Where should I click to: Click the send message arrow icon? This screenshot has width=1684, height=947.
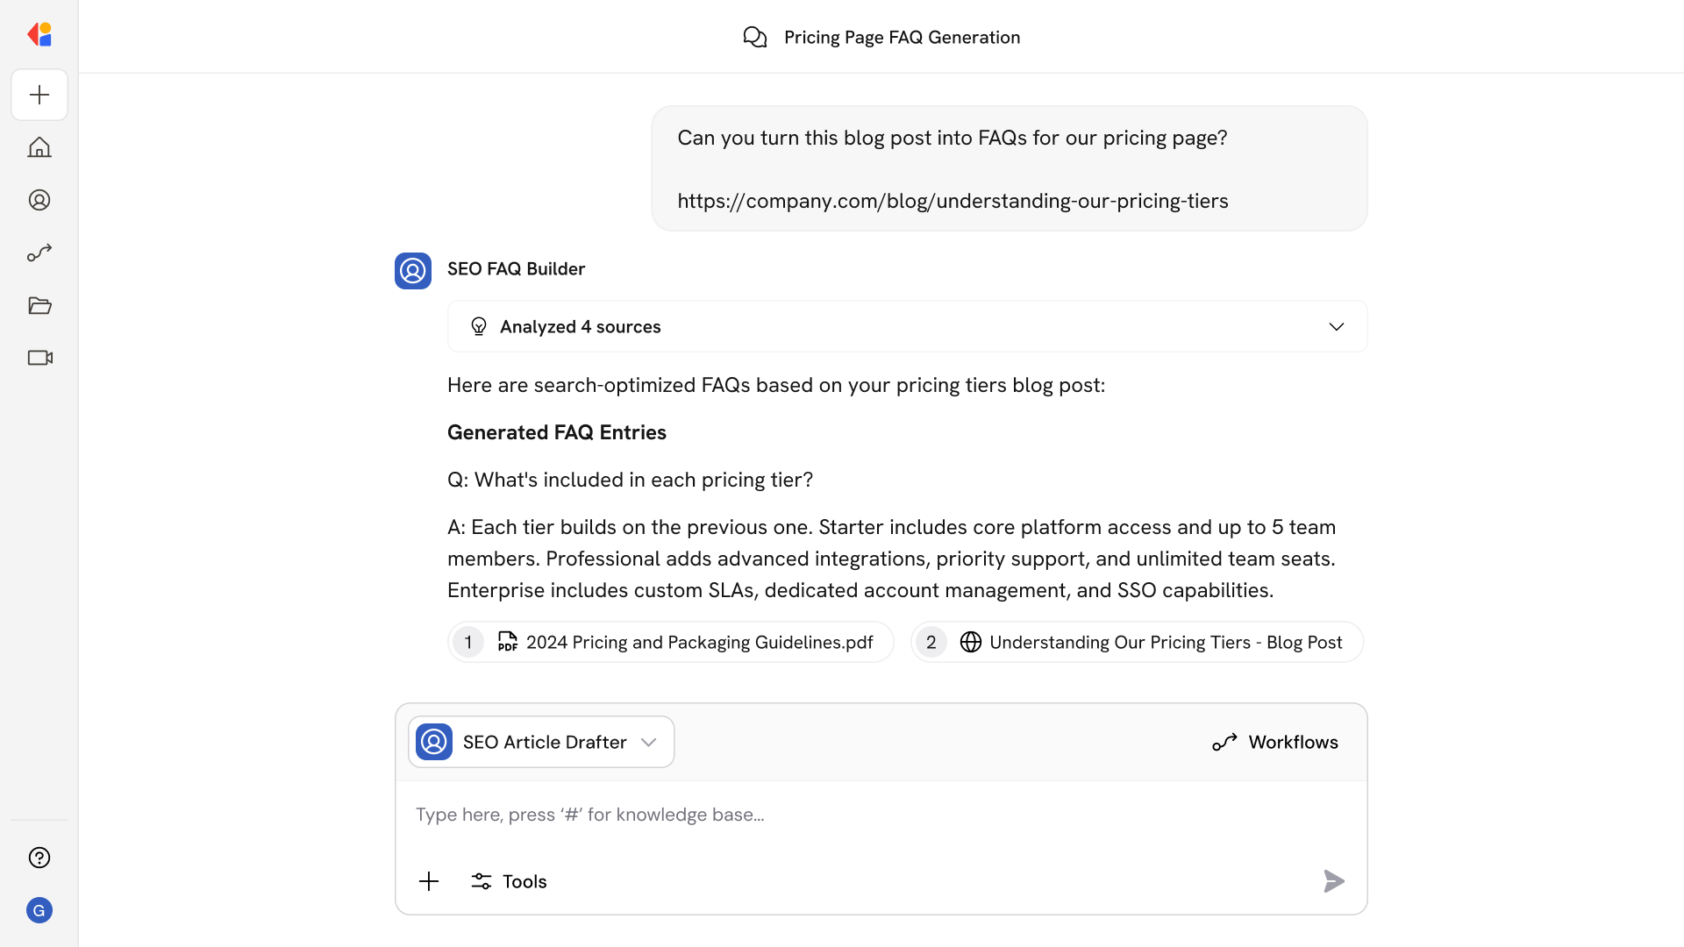pyautogui.click(x=1333, y=881)
